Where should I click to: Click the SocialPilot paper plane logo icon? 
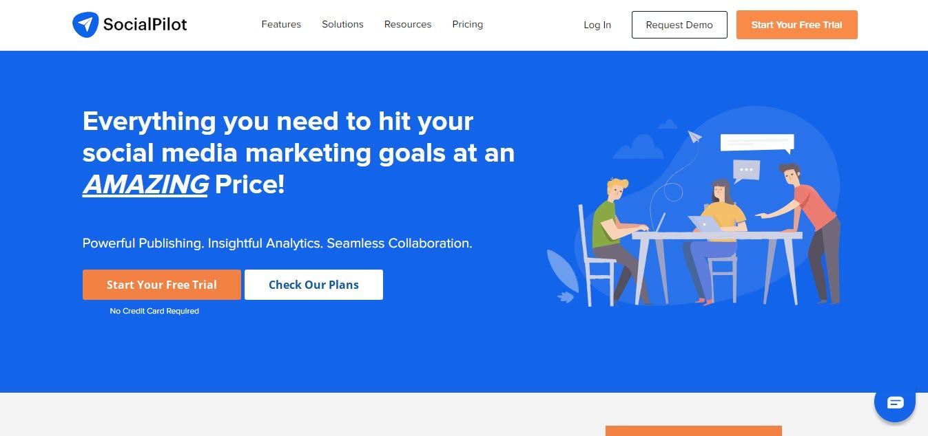point(84,24)
